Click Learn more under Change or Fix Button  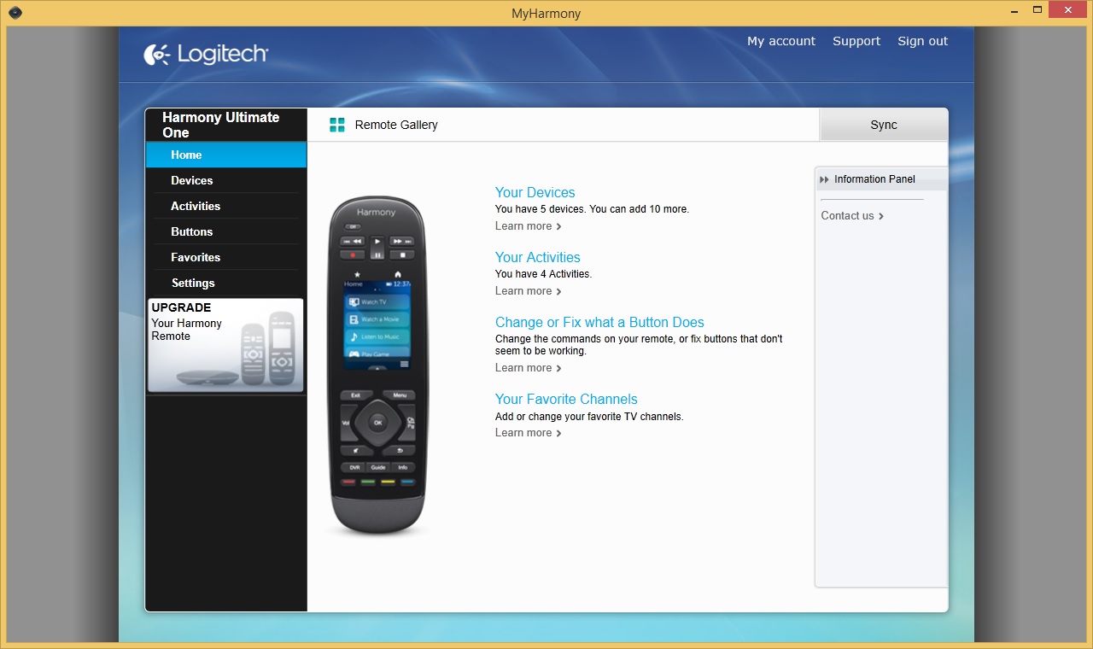[529, 368]
